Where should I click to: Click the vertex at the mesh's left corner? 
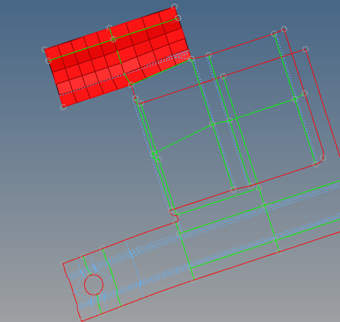point(45,49)
